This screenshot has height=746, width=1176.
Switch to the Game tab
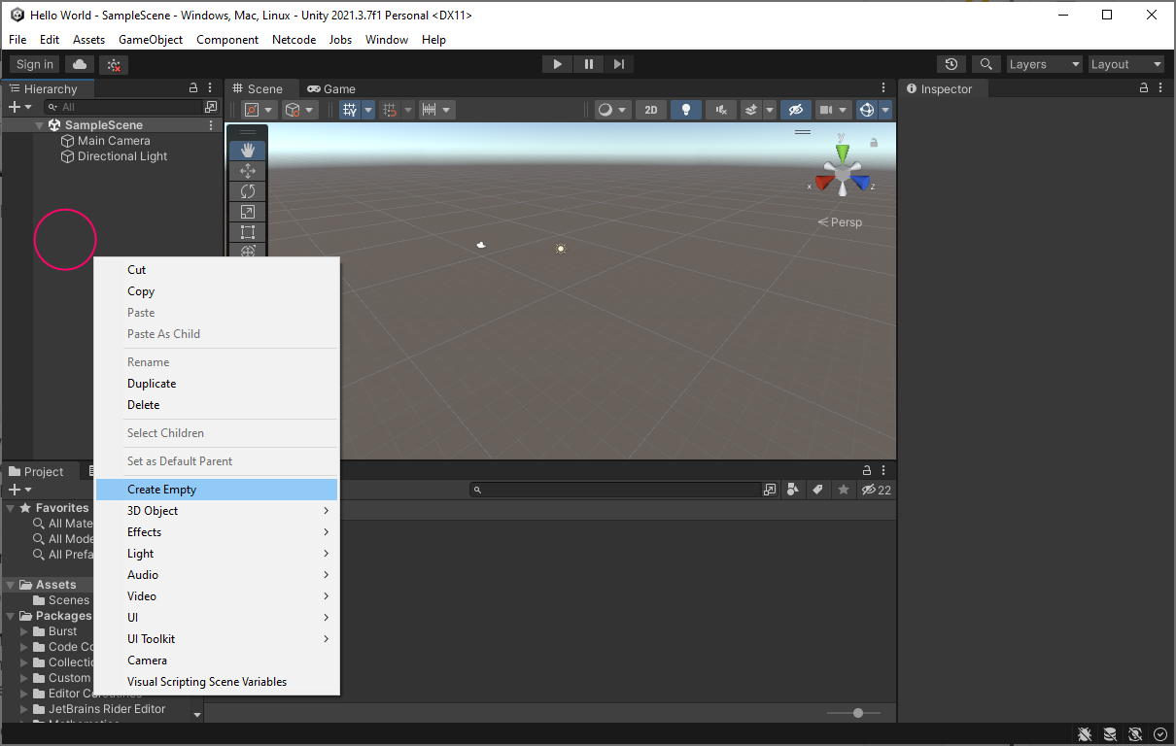pyautogui.click(x=331, y=88)
